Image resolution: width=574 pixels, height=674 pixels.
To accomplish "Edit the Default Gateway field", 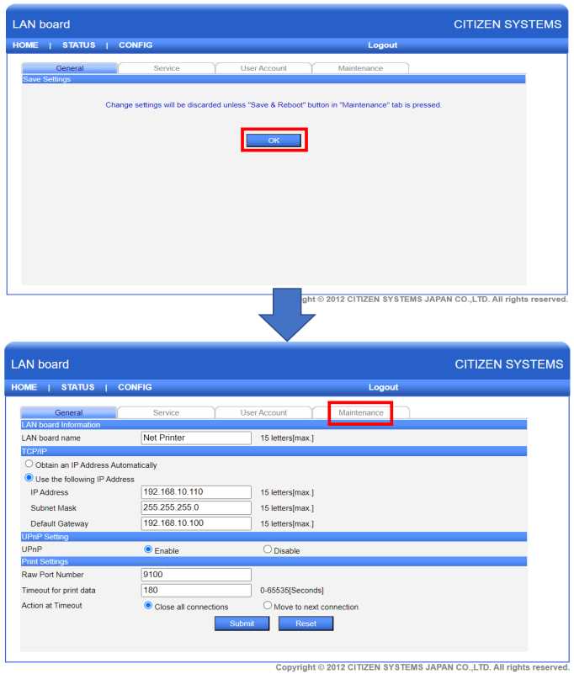I will pyautogui.click(x=196, y=523).
